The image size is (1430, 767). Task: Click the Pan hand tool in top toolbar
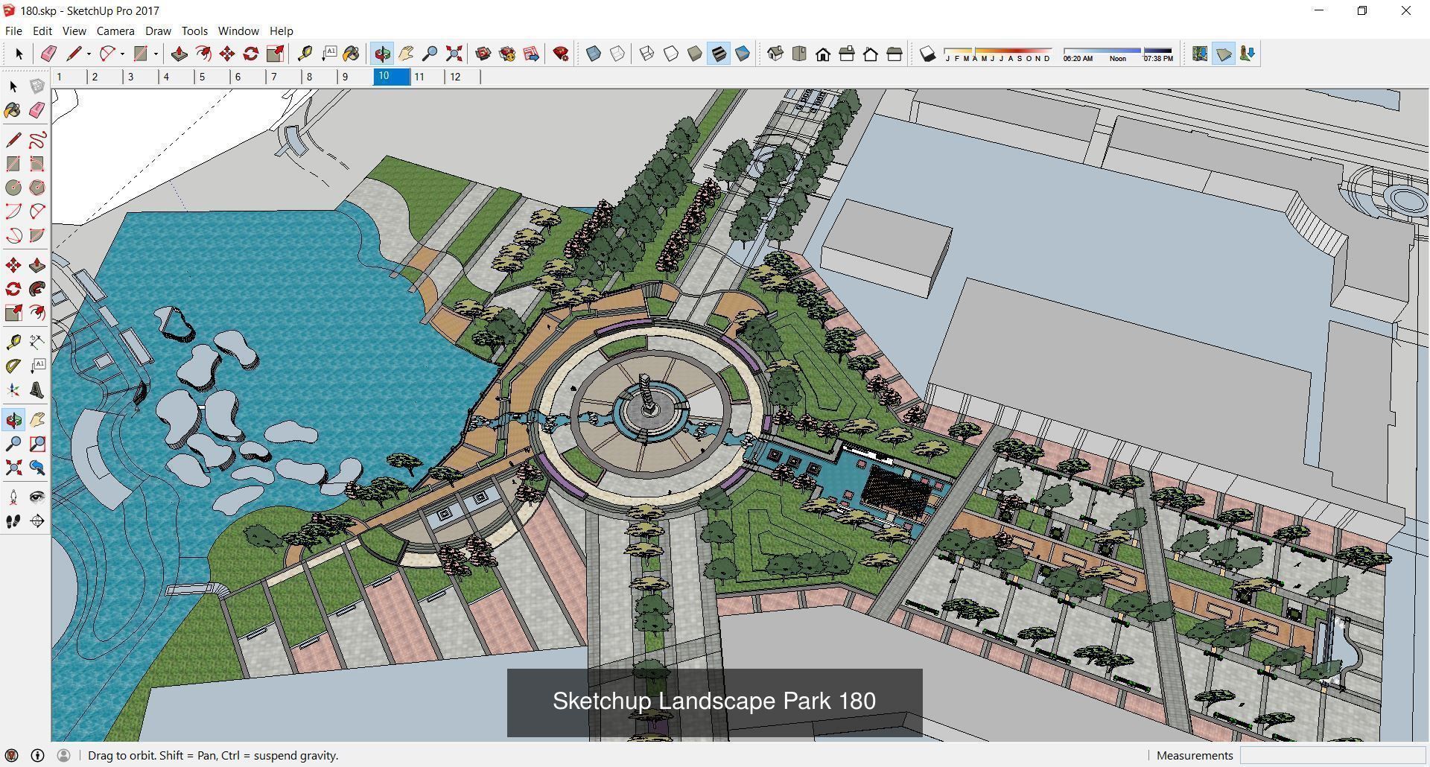click(x=406, y=54)
